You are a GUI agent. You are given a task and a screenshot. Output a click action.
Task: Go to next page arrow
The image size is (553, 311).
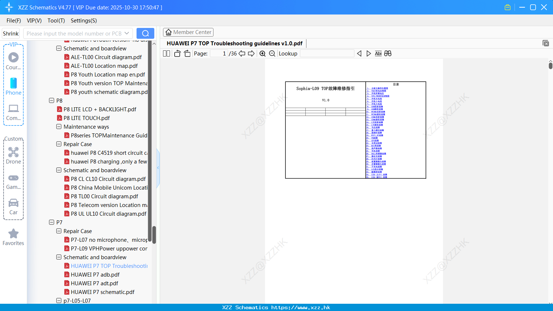[251, 54]
